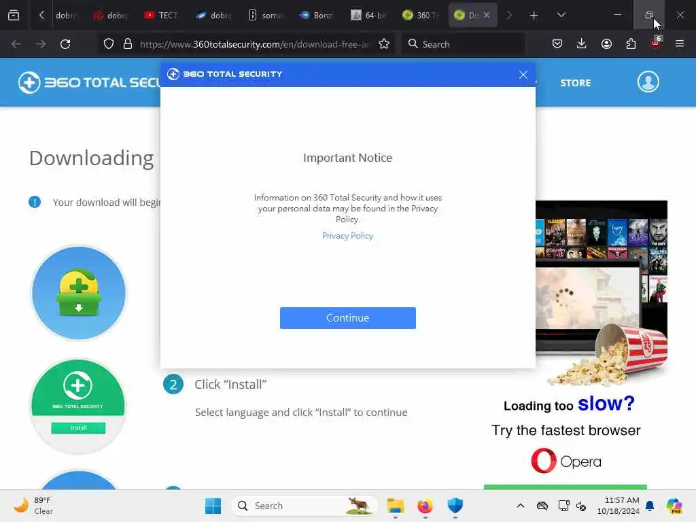Open File Explorer from the taskbar

[395, 506]
